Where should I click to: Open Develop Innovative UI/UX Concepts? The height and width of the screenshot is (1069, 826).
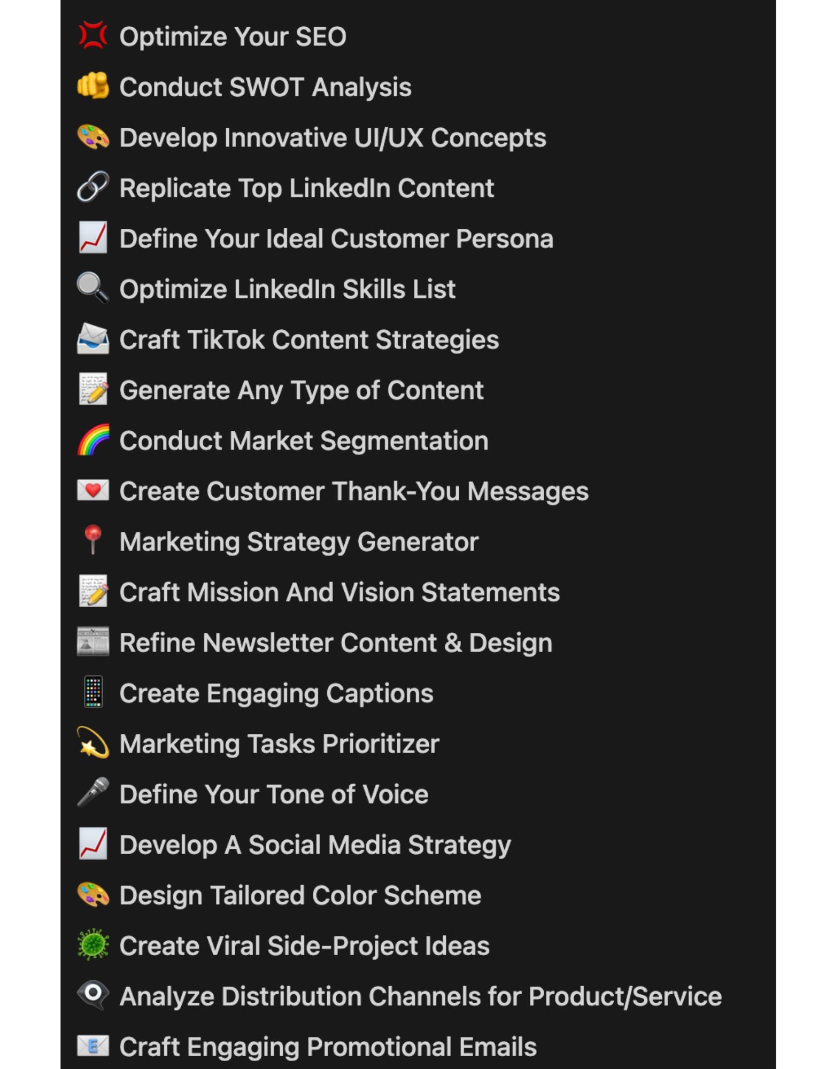click(333, 137)
